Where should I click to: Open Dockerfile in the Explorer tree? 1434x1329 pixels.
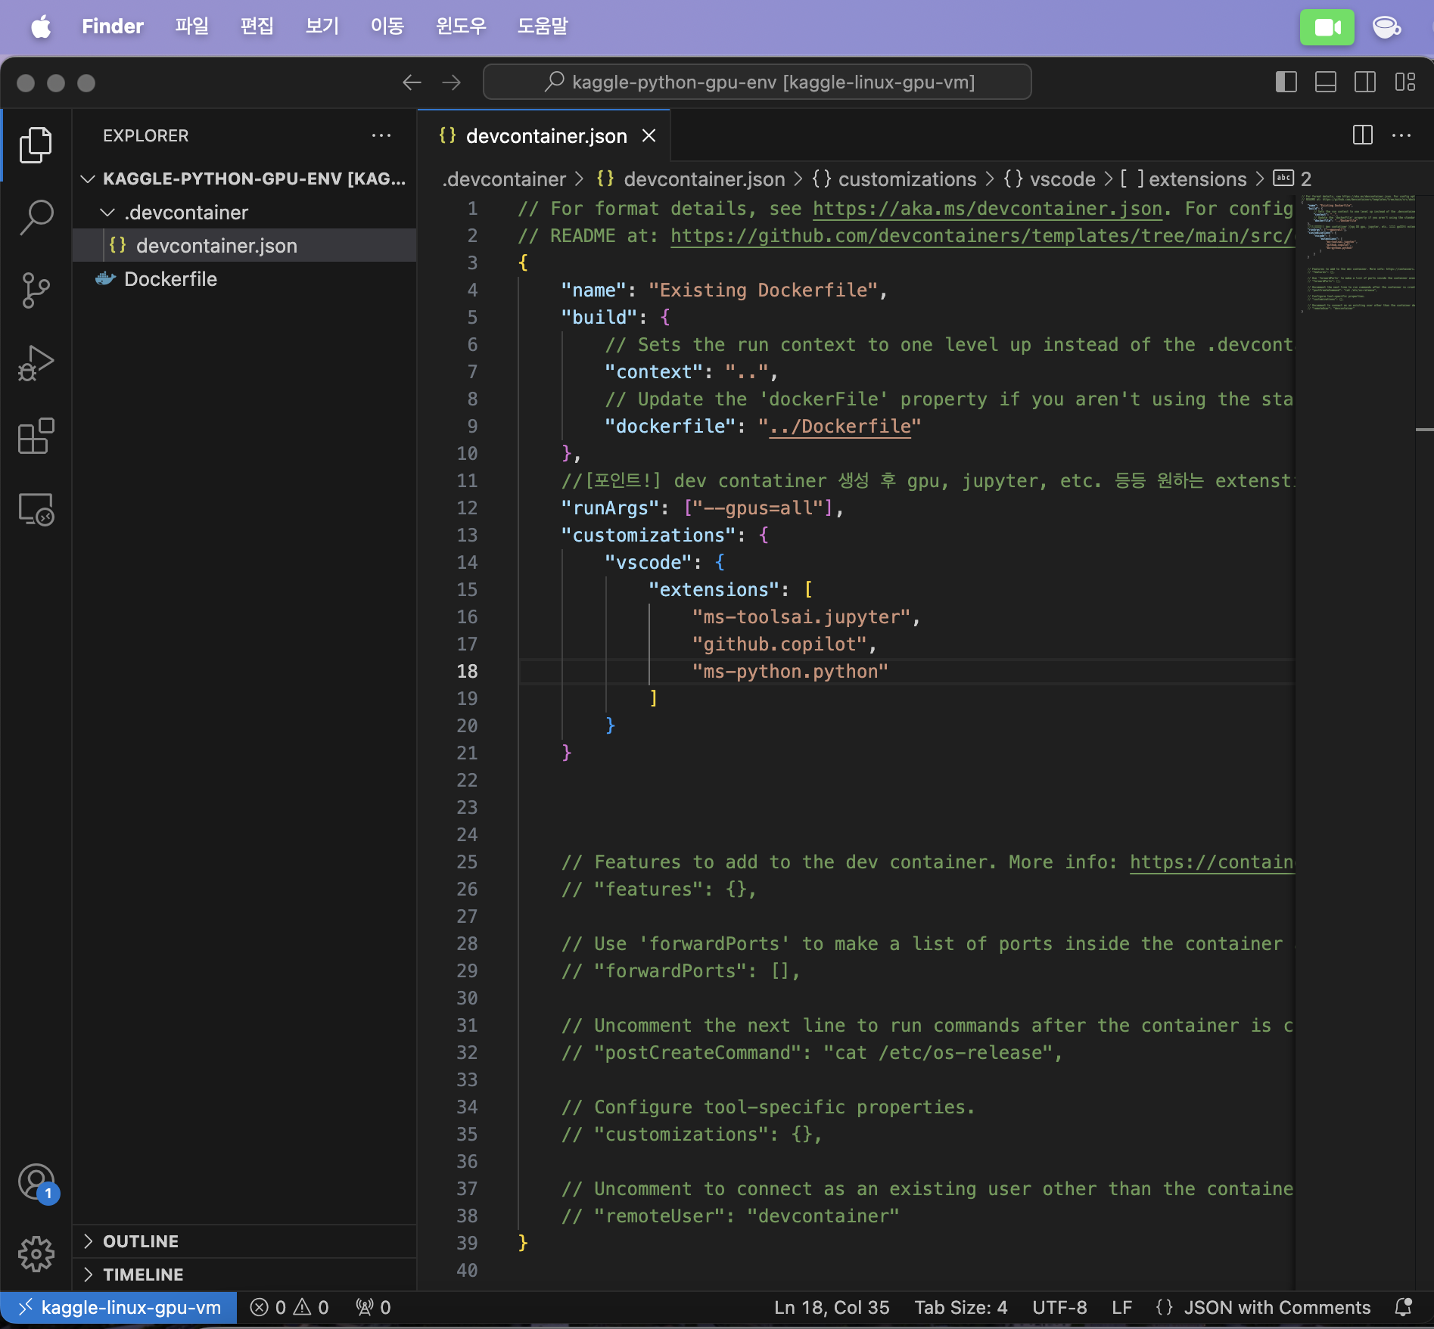point(244,279)
